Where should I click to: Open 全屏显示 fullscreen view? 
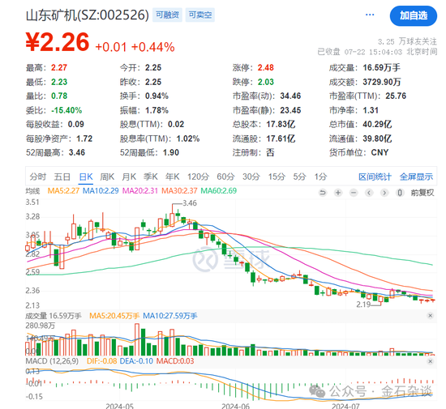(416, 177)
